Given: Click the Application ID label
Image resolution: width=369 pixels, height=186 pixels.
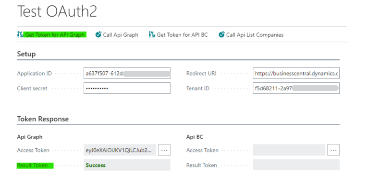Looking at the screenshot, I should tap(35, 73).
